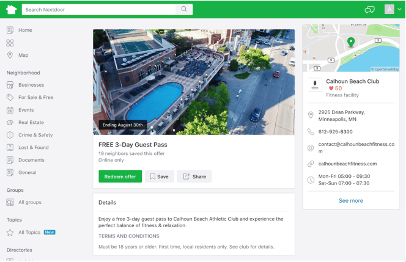Click the Crime & Safety shield icon
Viewport: 406px width, 262px height.
[10, 135]
